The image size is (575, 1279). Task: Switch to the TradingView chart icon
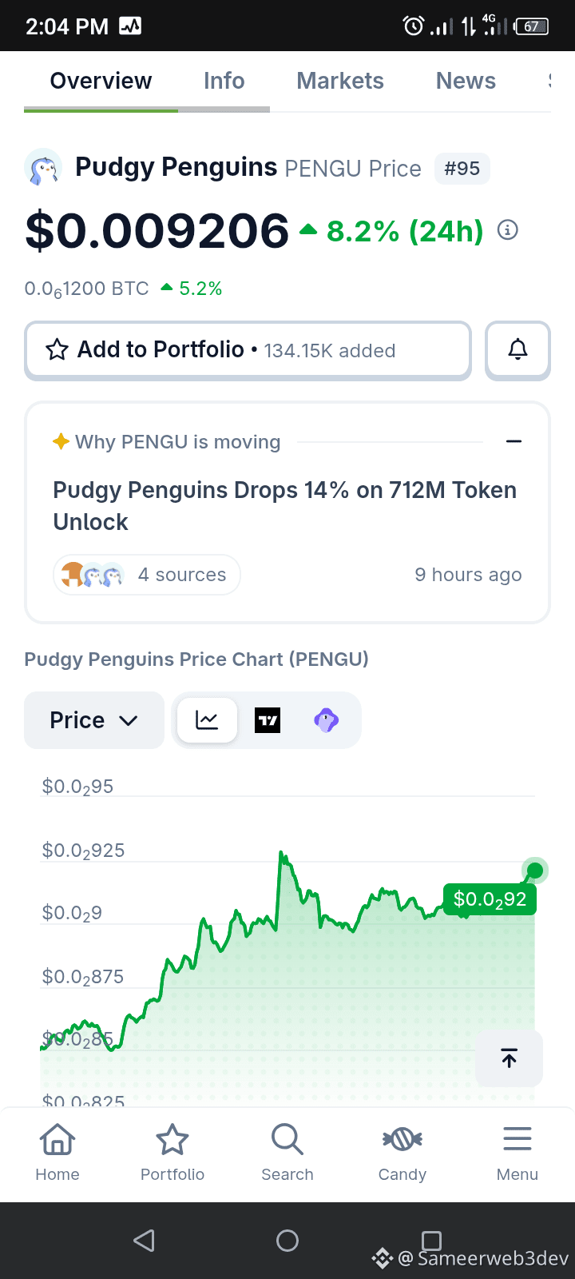(268, 720)
